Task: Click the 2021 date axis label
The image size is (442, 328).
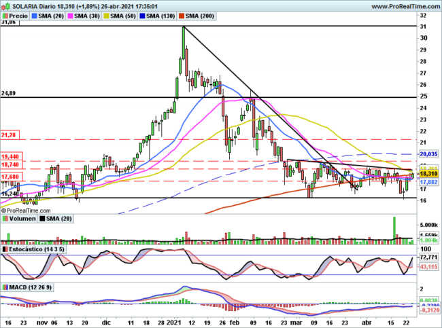Action: click(x=173, y=323)
